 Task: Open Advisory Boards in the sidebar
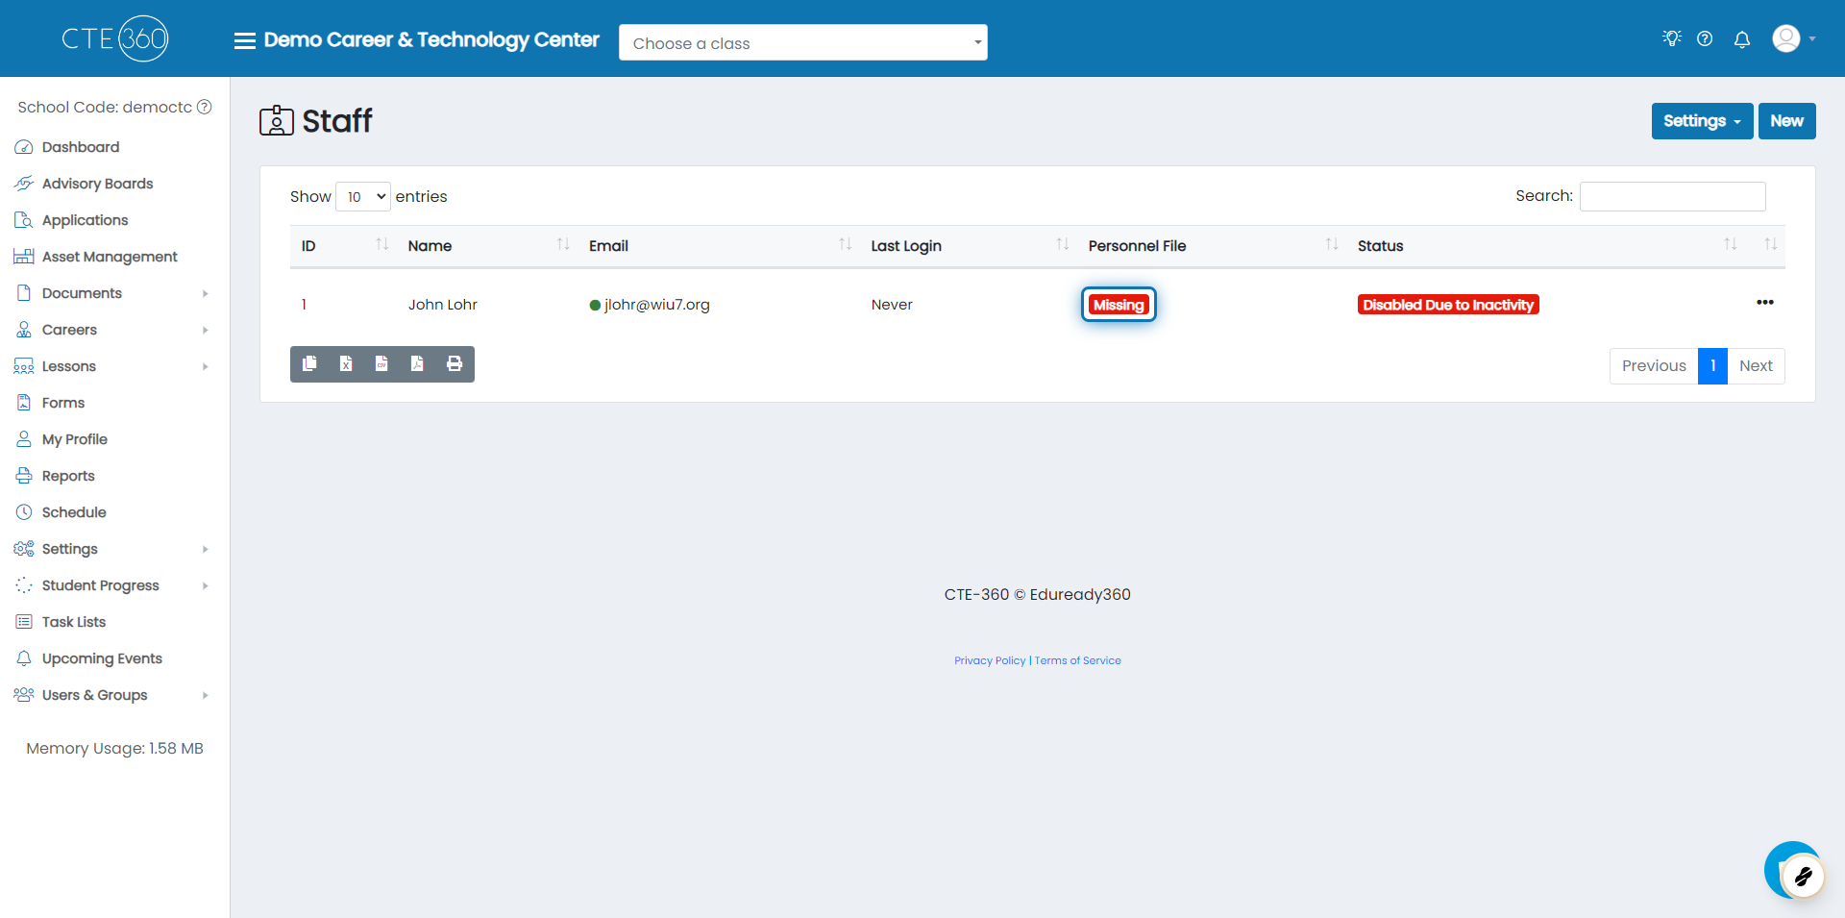(x=97, y=184)
